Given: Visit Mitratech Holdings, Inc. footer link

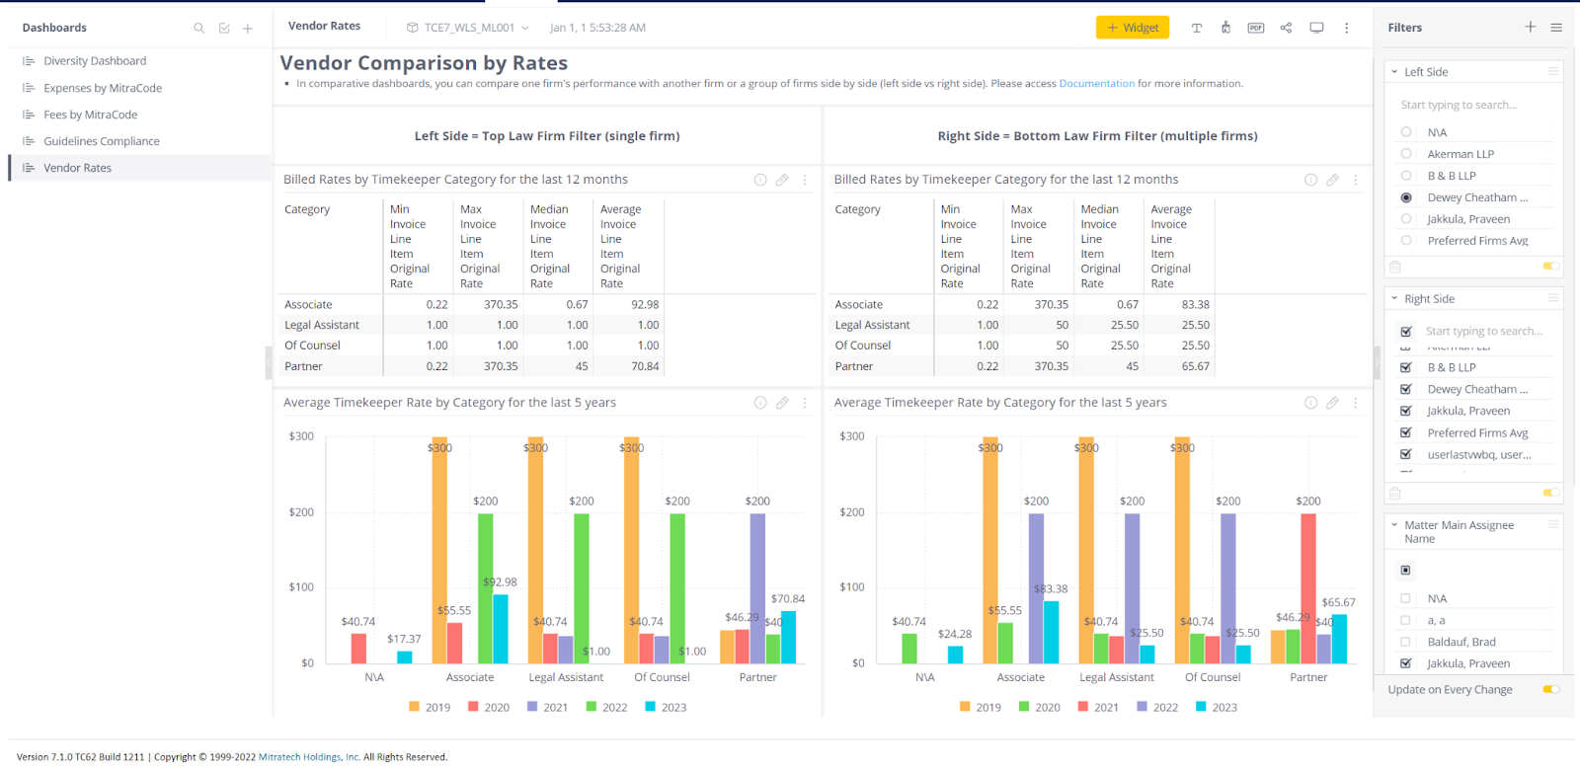Looking at the screenshot, I should tap(309, 757).
